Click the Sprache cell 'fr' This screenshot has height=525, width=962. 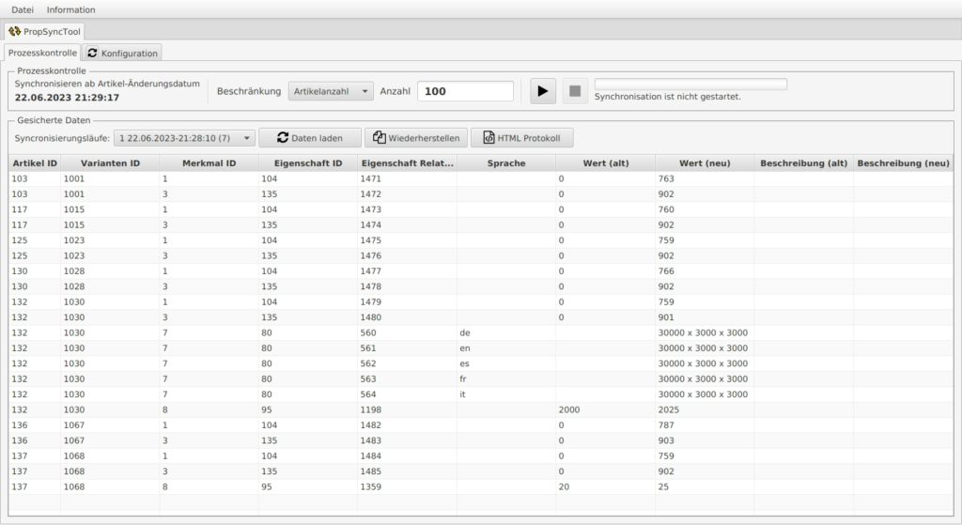[x=506, y=378]
